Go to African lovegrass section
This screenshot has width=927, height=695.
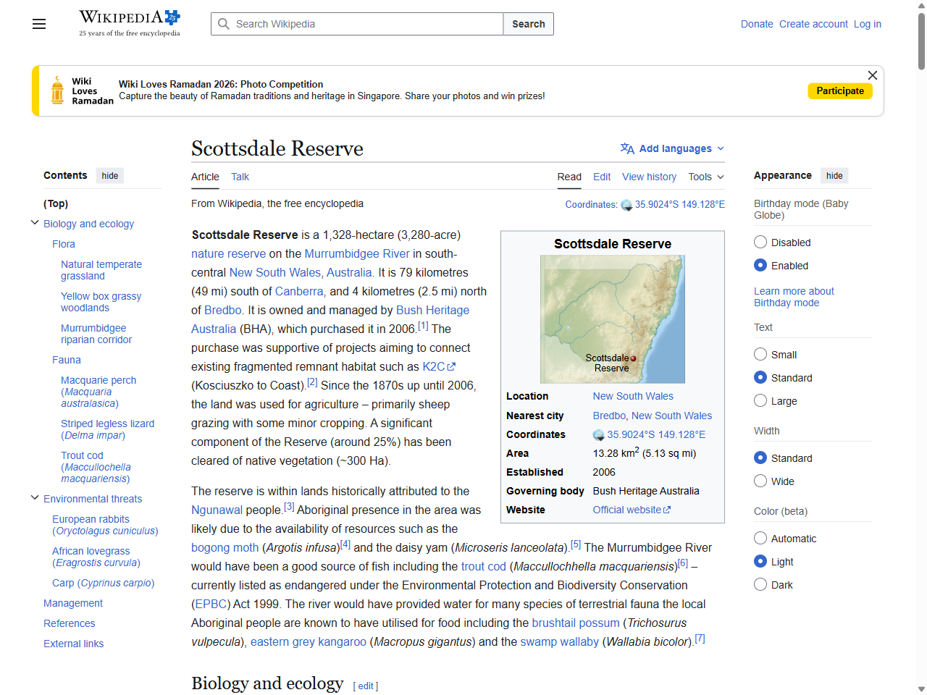point(96,557)
